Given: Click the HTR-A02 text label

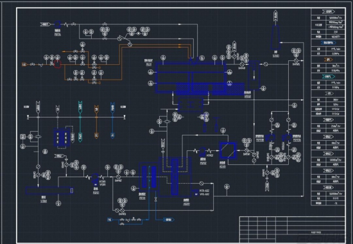Looking at the screenshot, I should [x=204, y=191].
